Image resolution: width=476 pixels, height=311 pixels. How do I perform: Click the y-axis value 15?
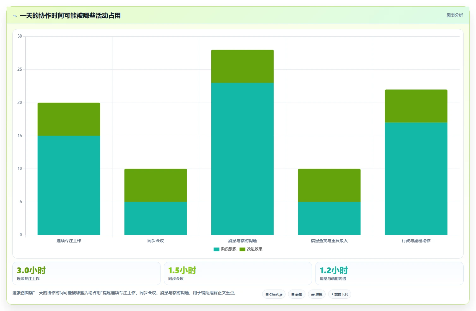(x=20, y=136)
